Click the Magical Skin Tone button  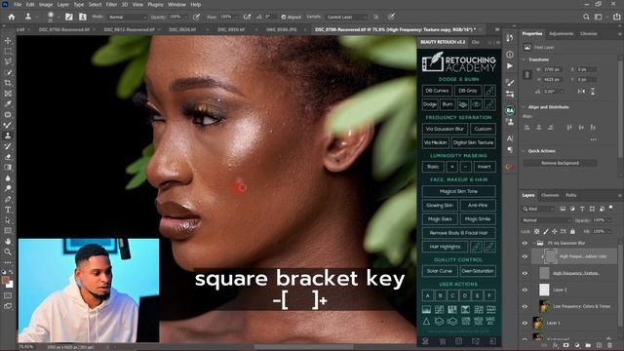[x=458, y=191]
